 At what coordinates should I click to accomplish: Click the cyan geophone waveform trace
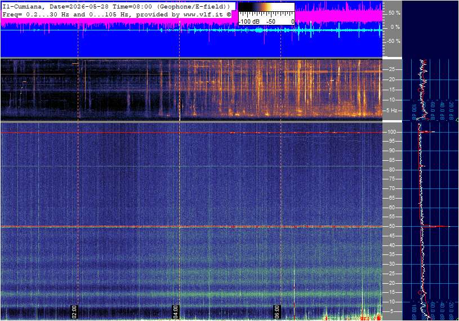(x=191, y=30)
